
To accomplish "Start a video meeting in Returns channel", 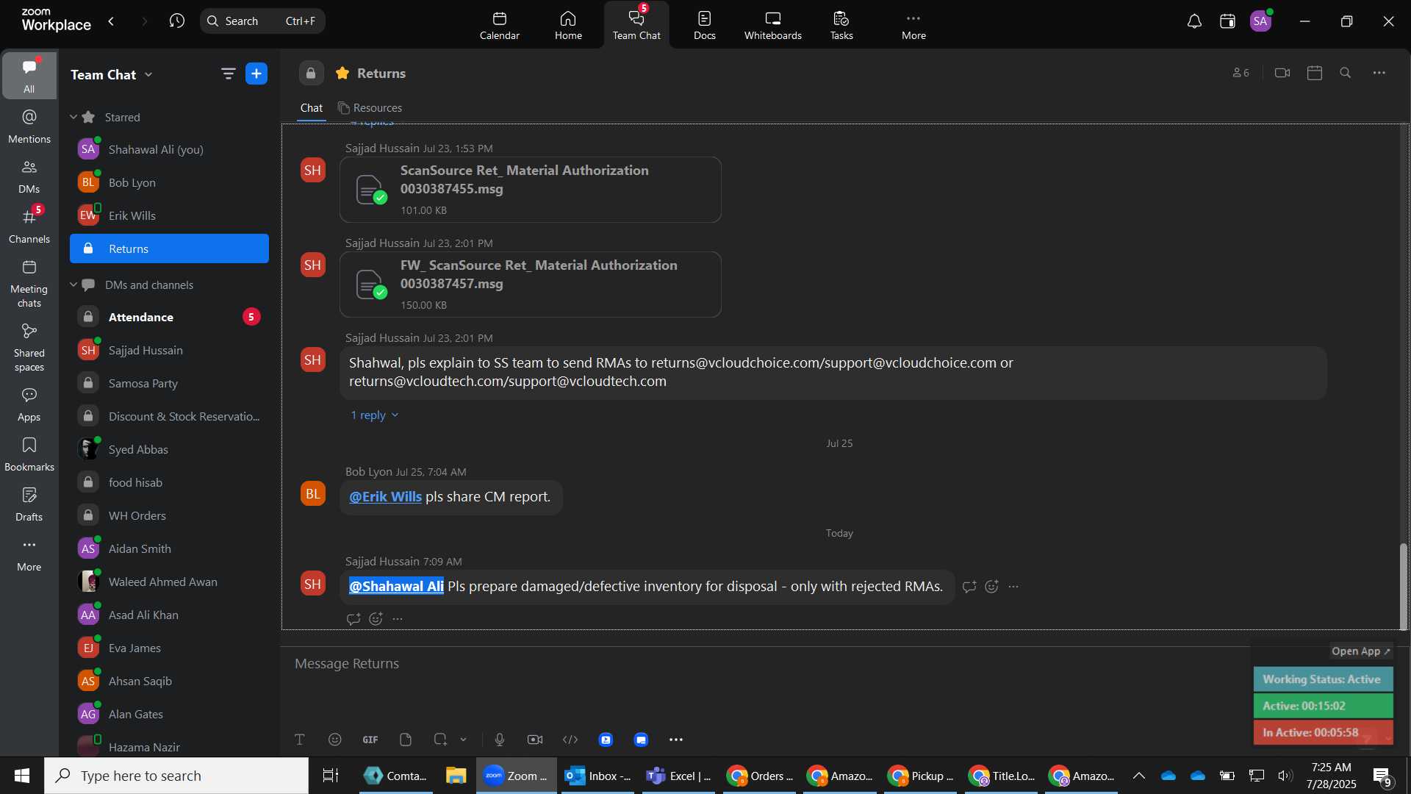I will pos(1282,73).
